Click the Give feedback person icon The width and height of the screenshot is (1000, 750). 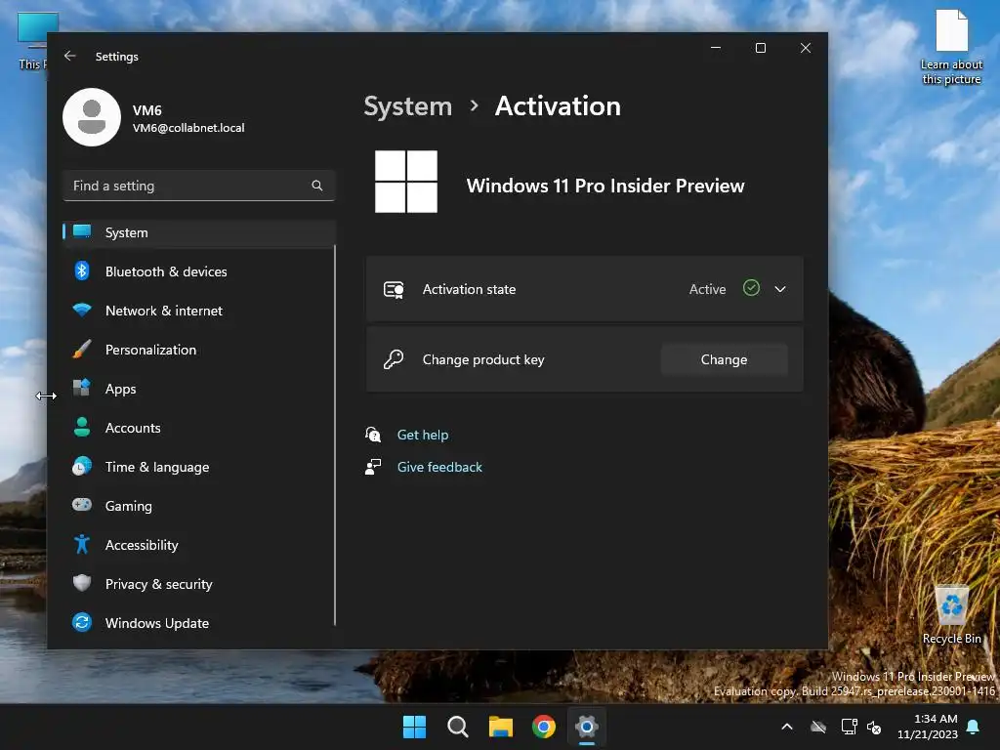click(373, 467)
